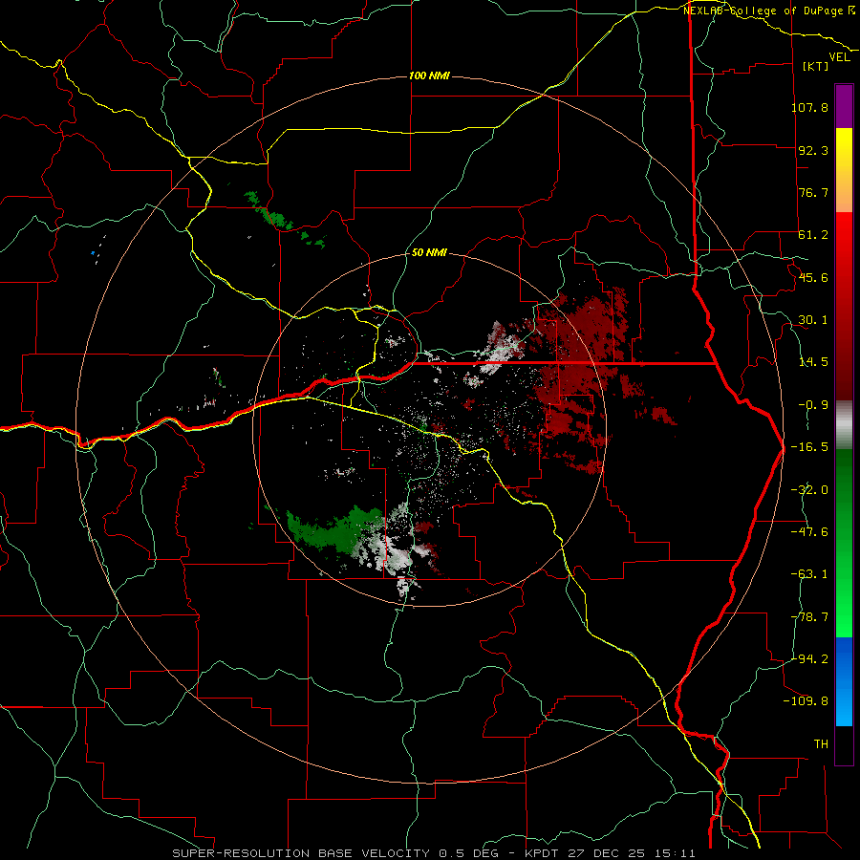Click the -32.0 velocity scale value
This screenshot has width=860, height=860.
(809, 490)
